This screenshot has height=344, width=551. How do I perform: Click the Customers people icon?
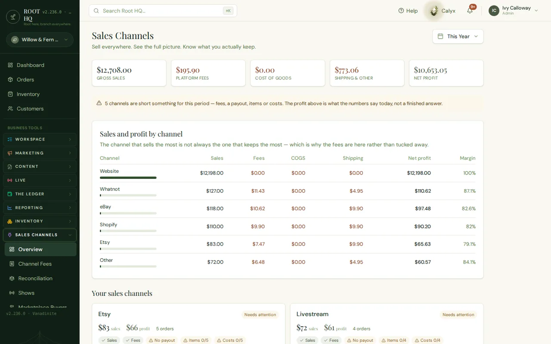10,109
